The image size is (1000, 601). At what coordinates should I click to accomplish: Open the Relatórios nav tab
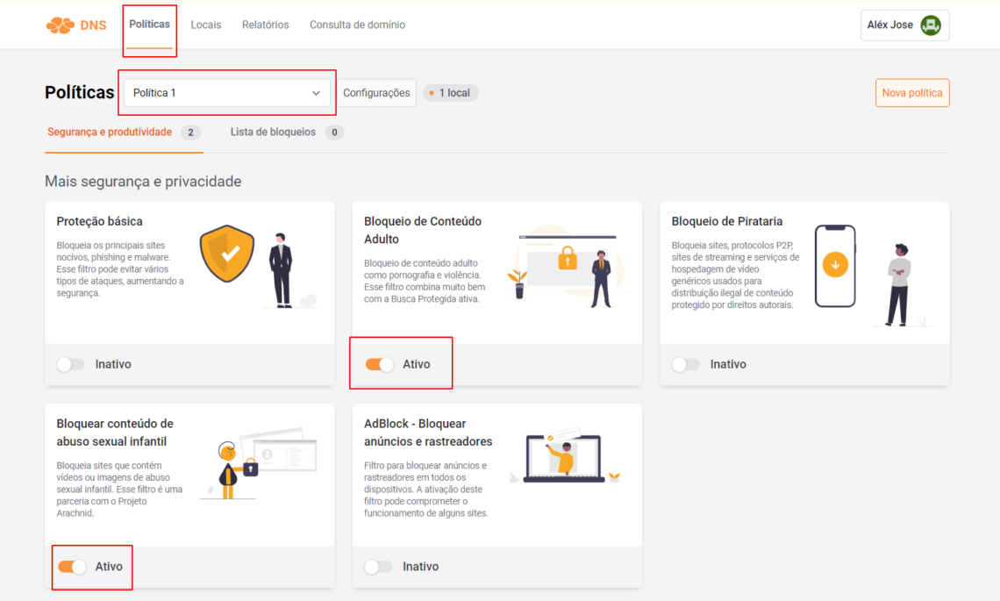265,25
